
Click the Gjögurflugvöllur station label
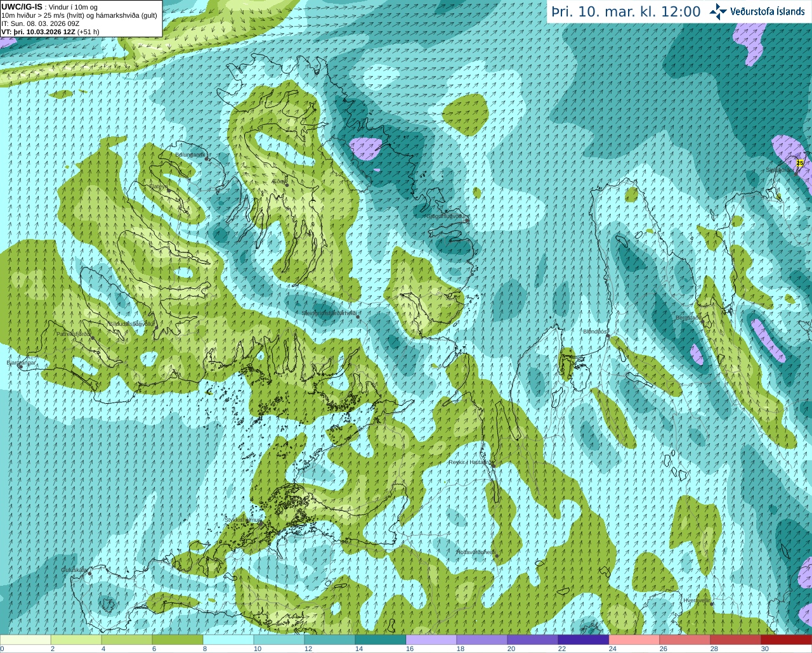pyautogui.click(x=447, y=216)
